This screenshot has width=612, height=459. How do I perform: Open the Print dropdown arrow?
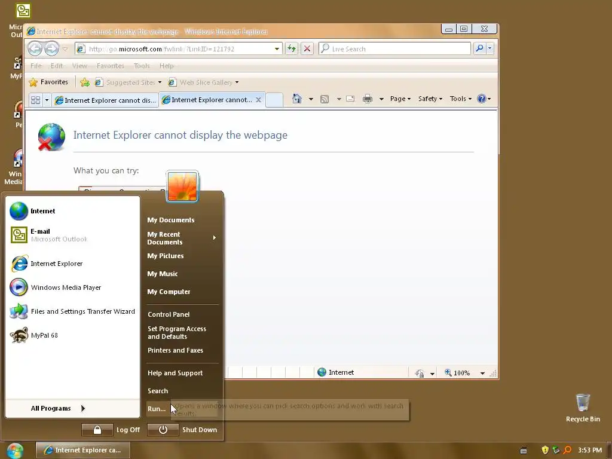click(x=381, y=99)
